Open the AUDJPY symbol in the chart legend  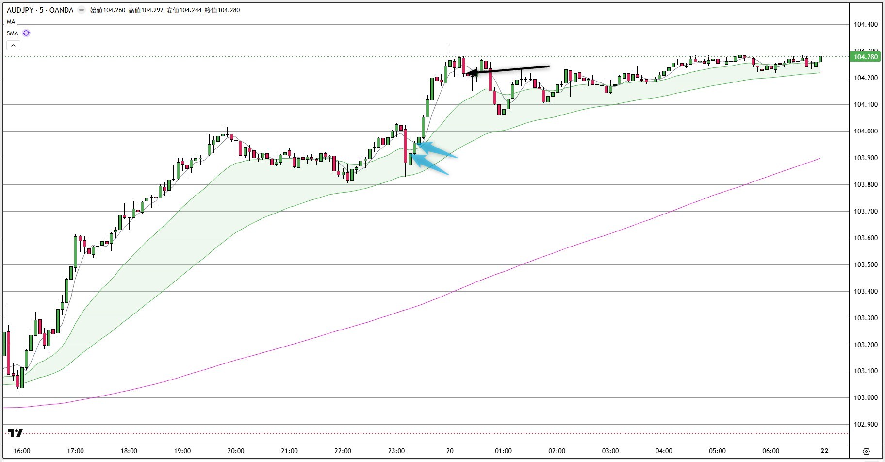coord(19,10)
